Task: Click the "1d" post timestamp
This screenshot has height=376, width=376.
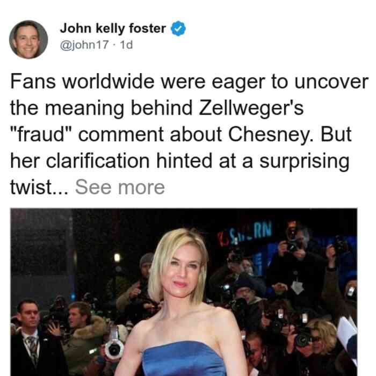Action: click(x=126, y=45)
